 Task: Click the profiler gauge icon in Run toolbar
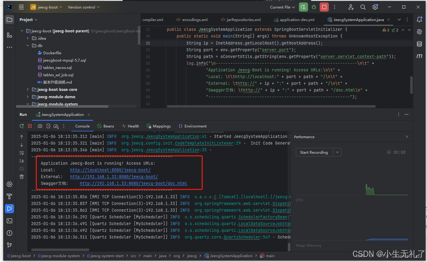[x=56, y=126]
